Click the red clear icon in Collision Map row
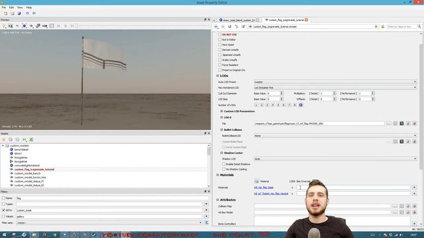The height and width of the screenshot is (238, 424). [415, 206]
